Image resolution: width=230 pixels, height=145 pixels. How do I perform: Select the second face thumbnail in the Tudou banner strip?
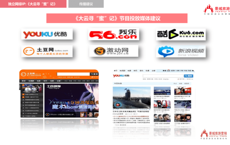pyautogui.click(x=90, y=114)
